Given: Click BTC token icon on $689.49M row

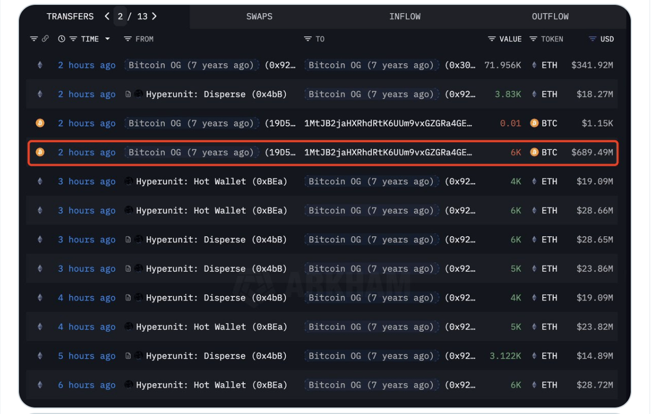Looking at the screenshot, I should coord(534,152).
